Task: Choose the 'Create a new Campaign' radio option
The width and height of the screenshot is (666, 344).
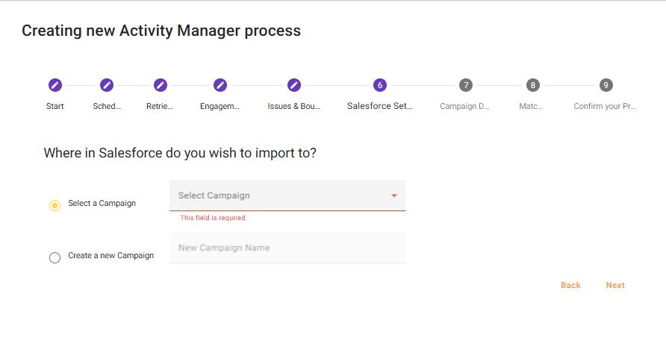Action: click(x=55, y=257)
